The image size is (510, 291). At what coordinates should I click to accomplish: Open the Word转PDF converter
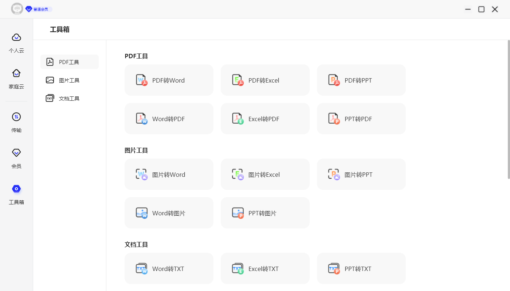point(169,119)
